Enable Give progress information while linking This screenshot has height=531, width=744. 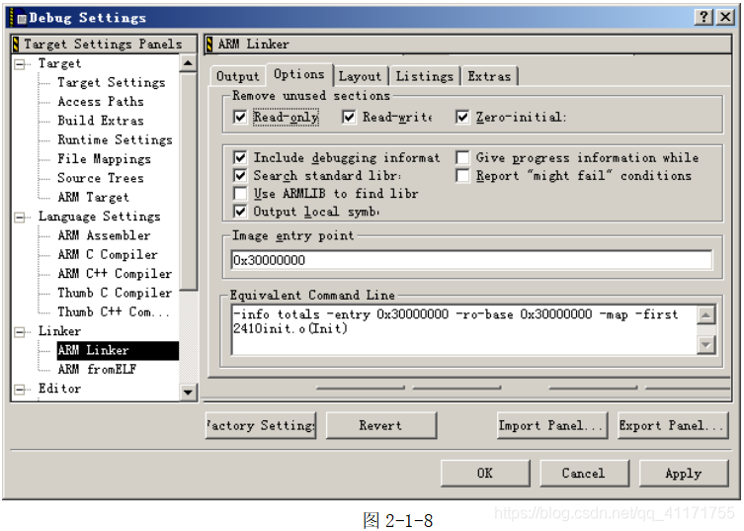(x=462, y=157)
